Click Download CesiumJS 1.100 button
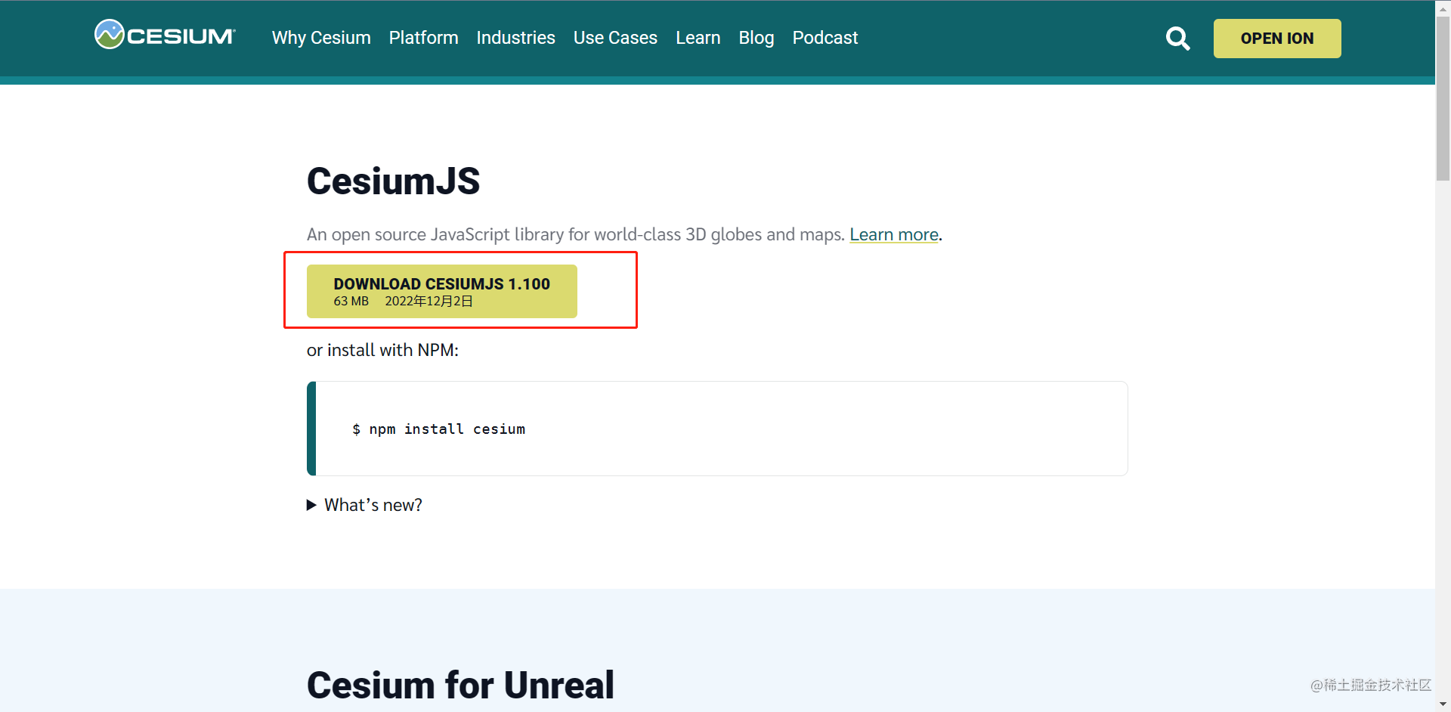Screen dimensions: 1451x712 pos(442,291)
